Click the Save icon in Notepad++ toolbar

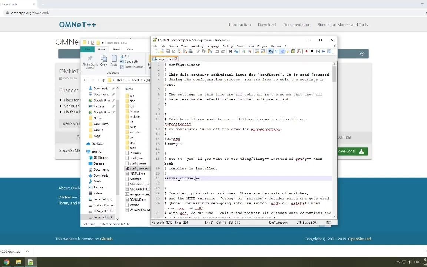167,52
